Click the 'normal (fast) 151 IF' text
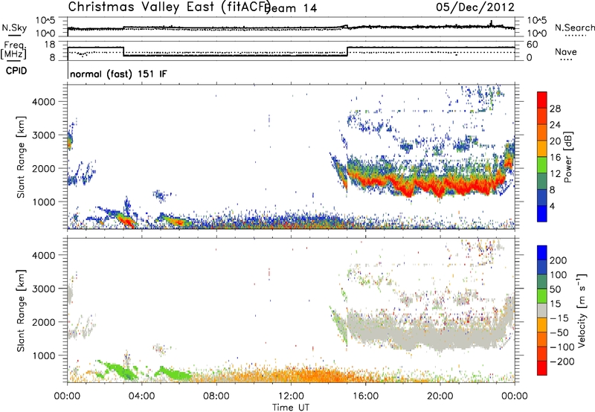This screenshot has height=412, width=595. (x=118, y=74)
